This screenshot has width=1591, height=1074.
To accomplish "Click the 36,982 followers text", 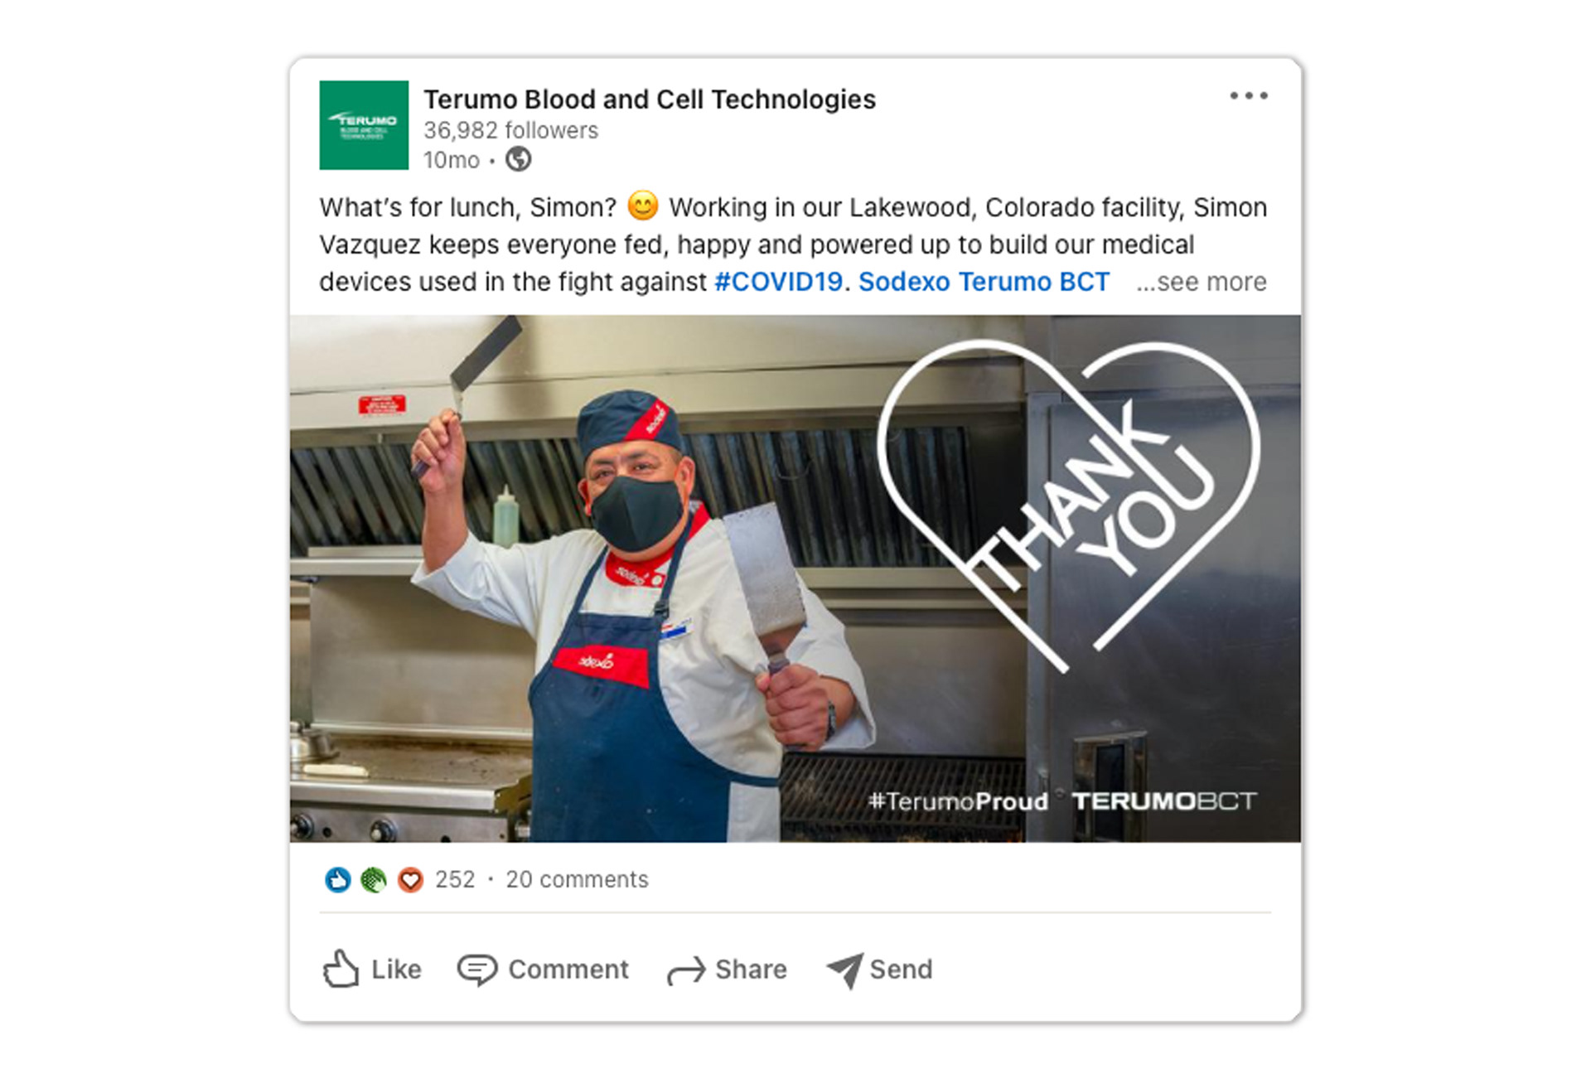I will (x=510, y=130).
